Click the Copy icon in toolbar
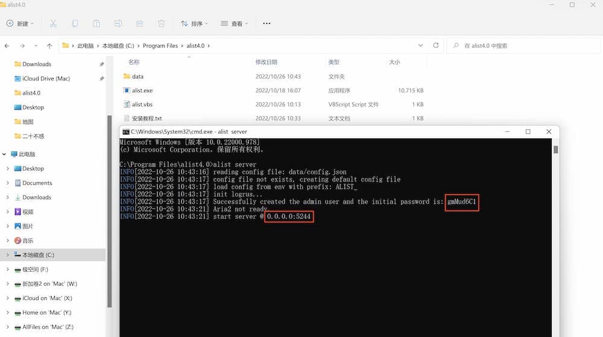Viewport: 603px width, 337px height. tap(75, 24)
